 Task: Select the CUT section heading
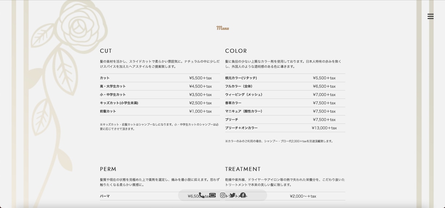tap(106, 51)
